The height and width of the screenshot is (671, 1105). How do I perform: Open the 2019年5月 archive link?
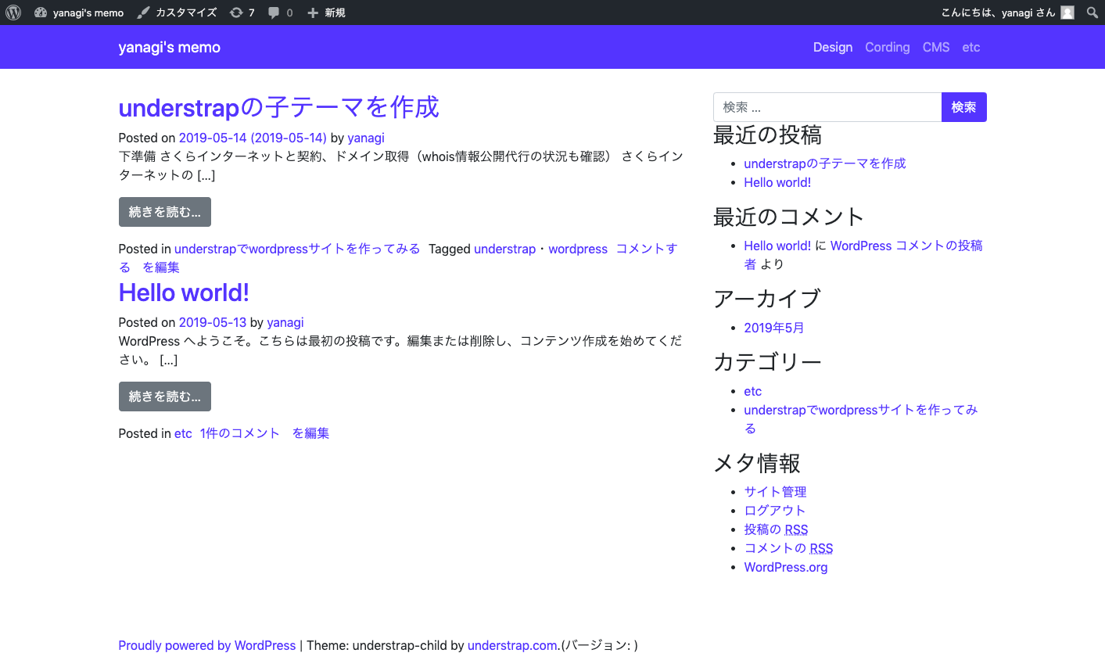(x=773, y=327)
